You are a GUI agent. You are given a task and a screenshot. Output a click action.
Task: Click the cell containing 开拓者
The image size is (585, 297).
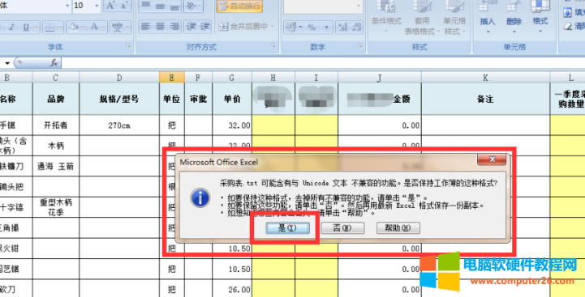(56, 125)
